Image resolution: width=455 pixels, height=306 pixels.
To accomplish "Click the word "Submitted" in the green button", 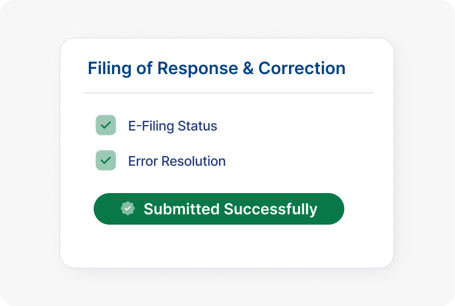I will coord(181,209).
